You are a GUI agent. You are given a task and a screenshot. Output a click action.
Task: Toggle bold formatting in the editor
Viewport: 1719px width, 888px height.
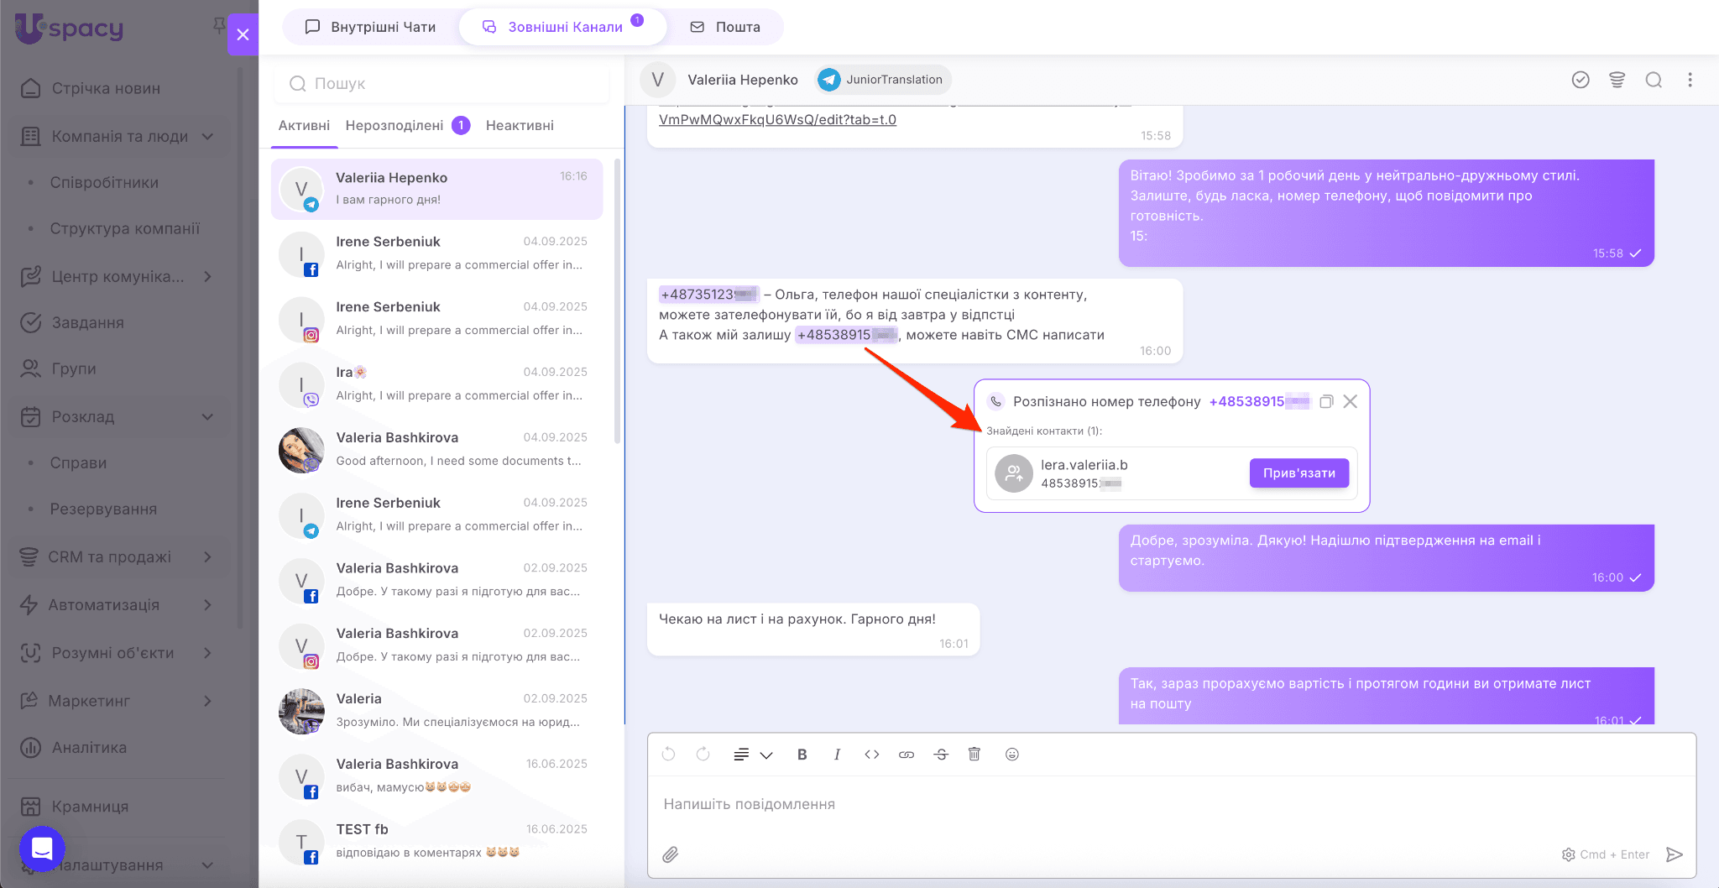click(802, 755)
